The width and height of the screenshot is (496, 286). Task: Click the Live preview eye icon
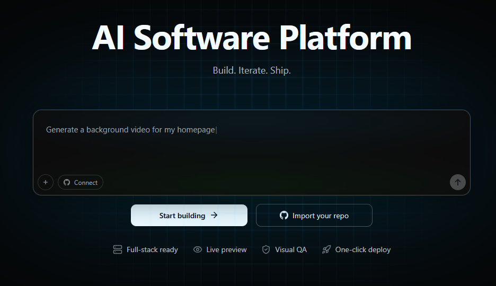click(197, 249)
